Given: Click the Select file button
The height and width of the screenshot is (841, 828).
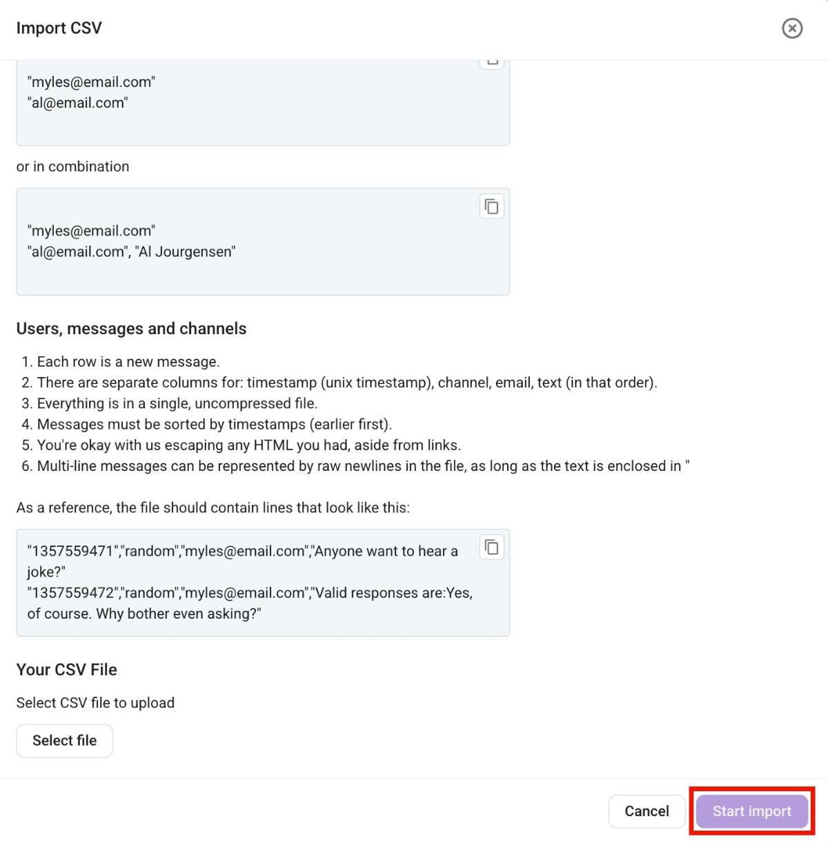Looking at the screenshot, I should [64, 740].
